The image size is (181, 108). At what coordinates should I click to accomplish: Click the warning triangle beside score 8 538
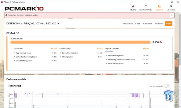[x=161, y=42]
